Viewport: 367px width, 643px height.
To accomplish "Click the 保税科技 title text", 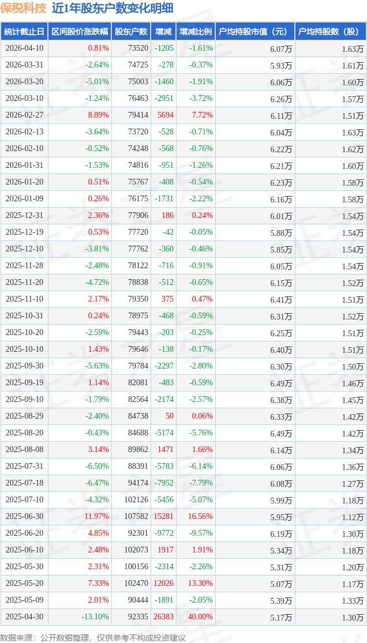I will 24,9.
